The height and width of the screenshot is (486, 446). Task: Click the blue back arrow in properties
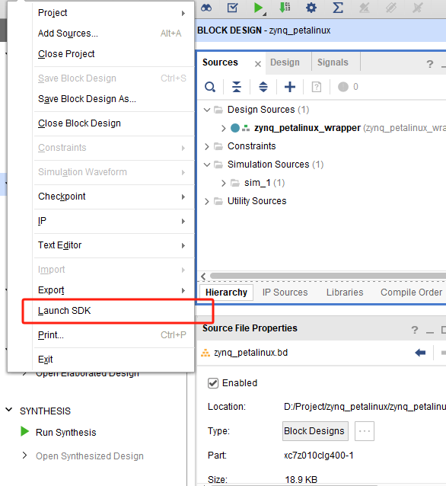pyautogui.click(x=420, y=353)
